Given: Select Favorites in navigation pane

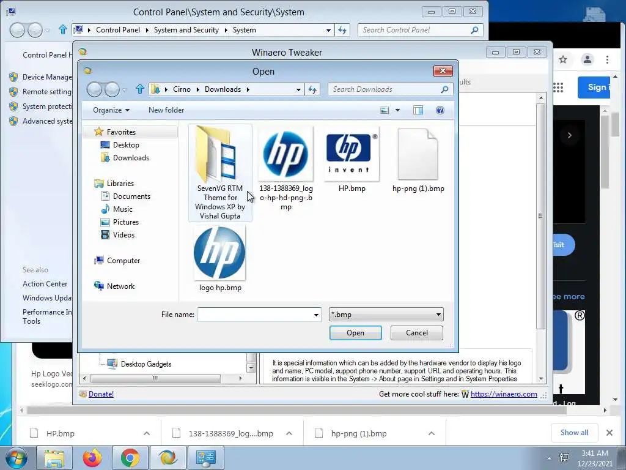Looking at the screenshot, I should click(121, 132).
